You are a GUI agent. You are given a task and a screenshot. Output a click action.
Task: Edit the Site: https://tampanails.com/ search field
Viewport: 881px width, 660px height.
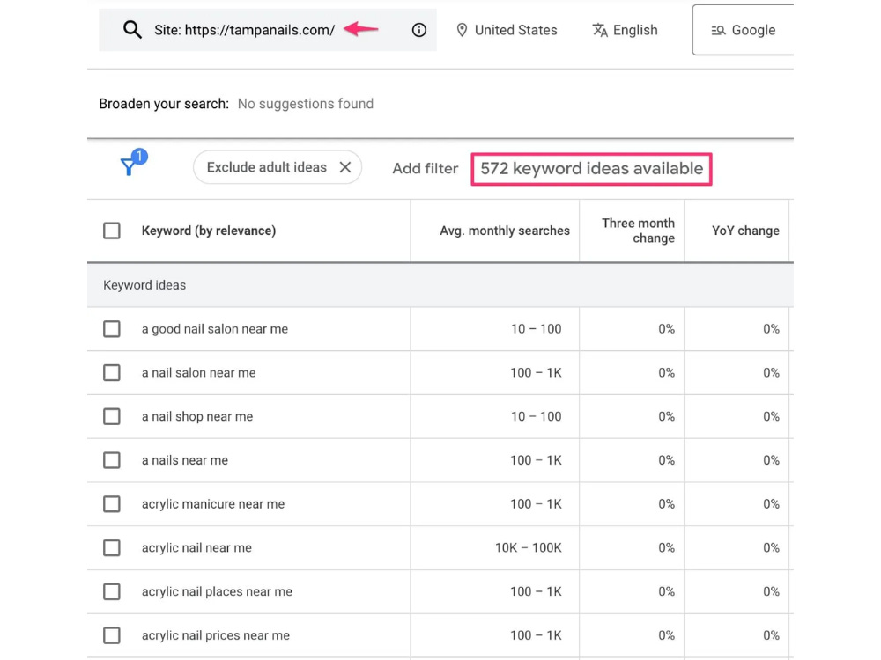click(x=268, y=30)
